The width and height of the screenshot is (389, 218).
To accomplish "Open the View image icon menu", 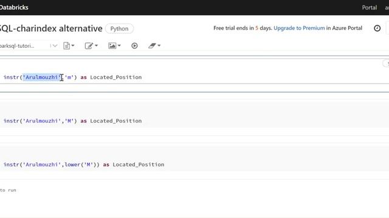I will pyautogui.click(x=114, y=46).
